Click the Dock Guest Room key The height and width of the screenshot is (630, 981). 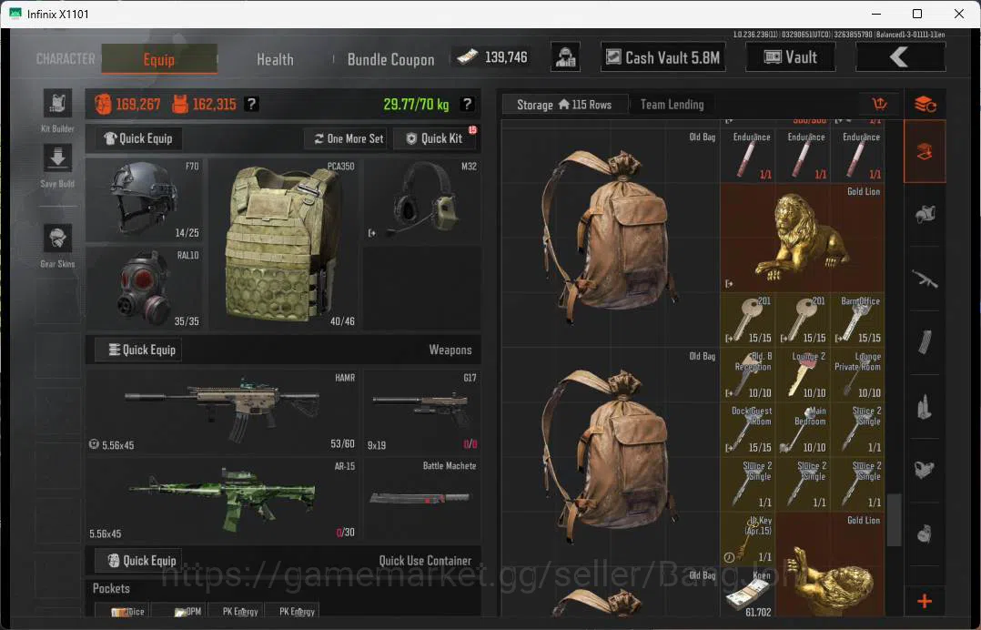click(x=748, y=429)
